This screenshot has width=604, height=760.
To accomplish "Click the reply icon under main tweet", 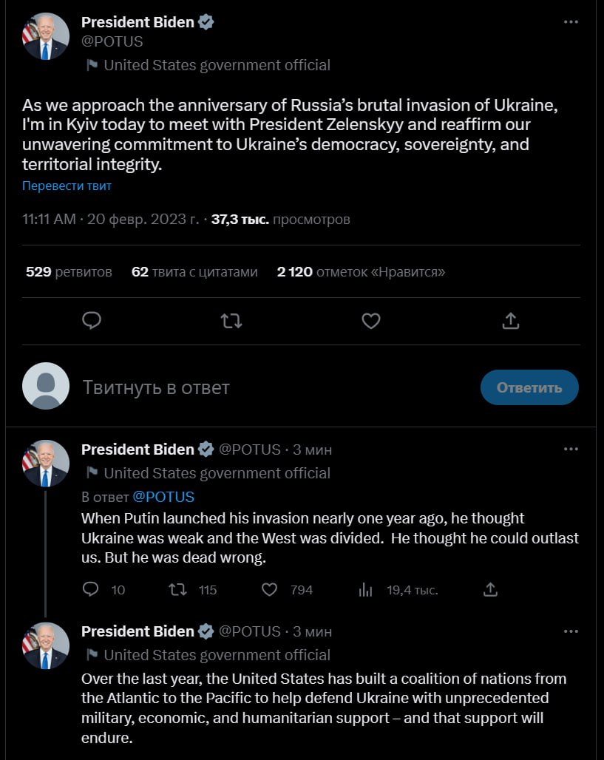I will 92,320.
